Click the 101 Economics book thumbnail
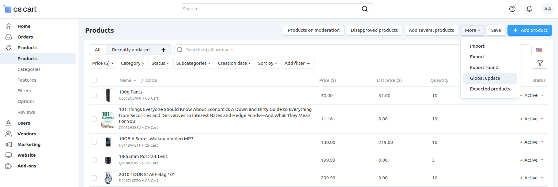This screenshot has height=187, width=558. [x=108, y=119]
